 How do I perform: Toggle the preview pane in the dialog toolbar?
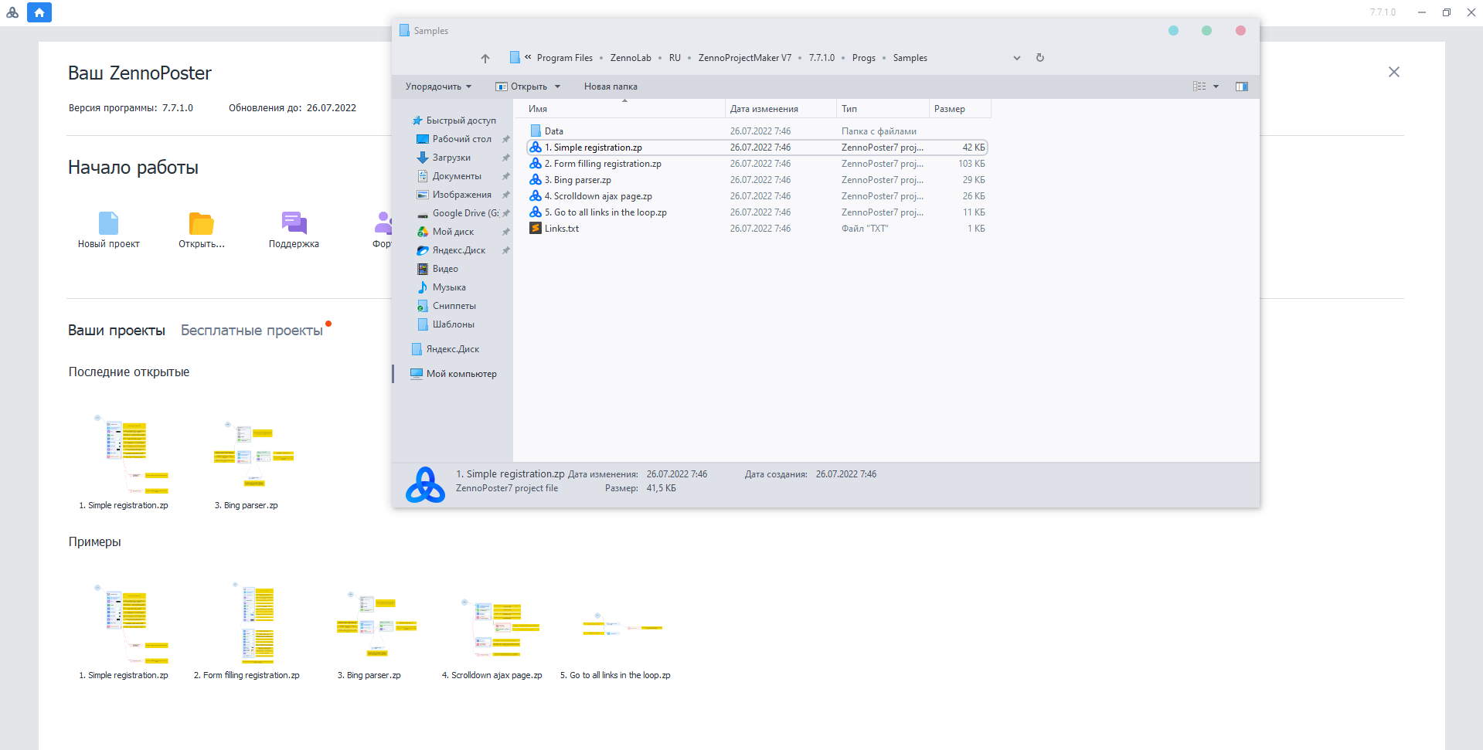[x=1242, y=87]
